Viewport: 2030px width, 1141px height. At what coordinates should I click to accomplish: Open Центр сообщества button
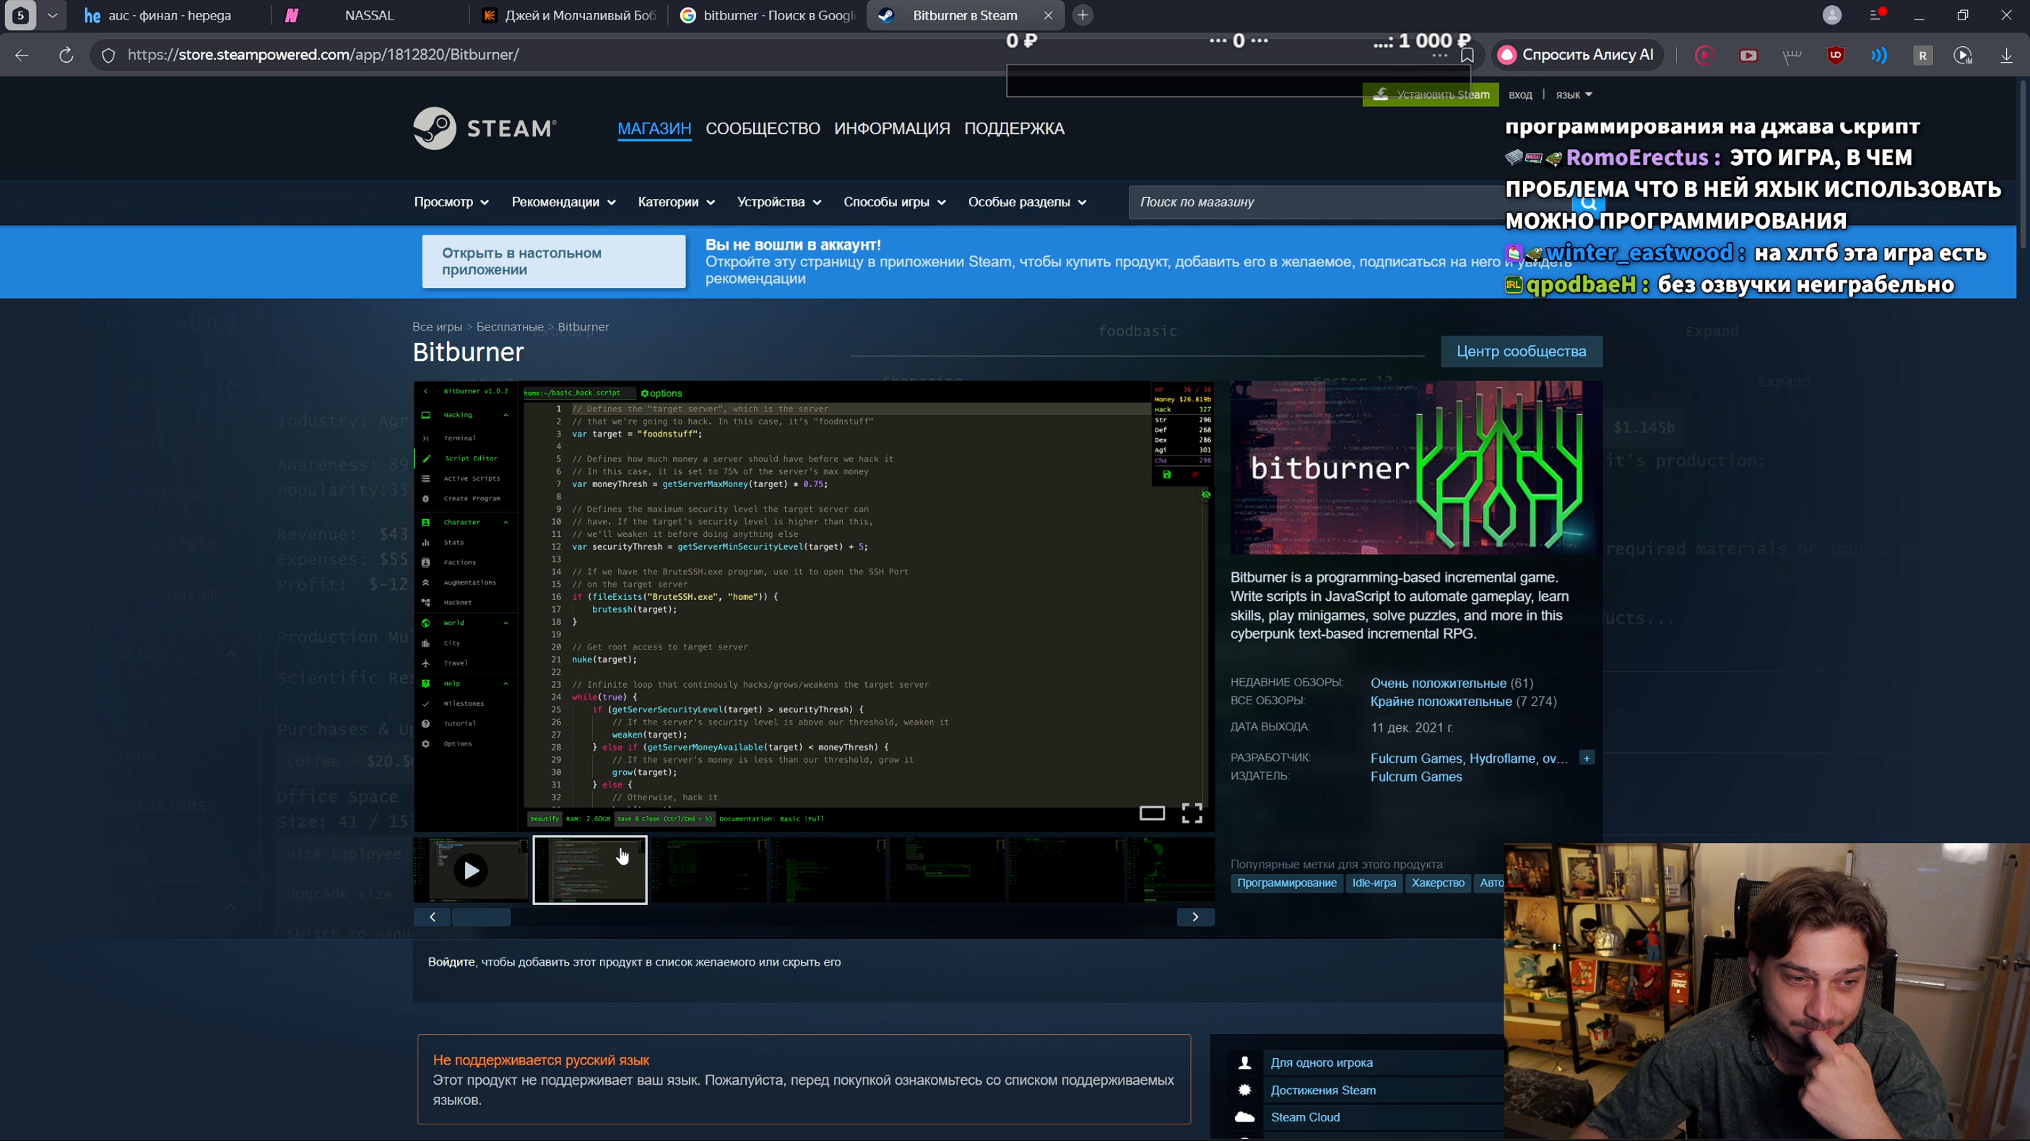click(1521, 351)
